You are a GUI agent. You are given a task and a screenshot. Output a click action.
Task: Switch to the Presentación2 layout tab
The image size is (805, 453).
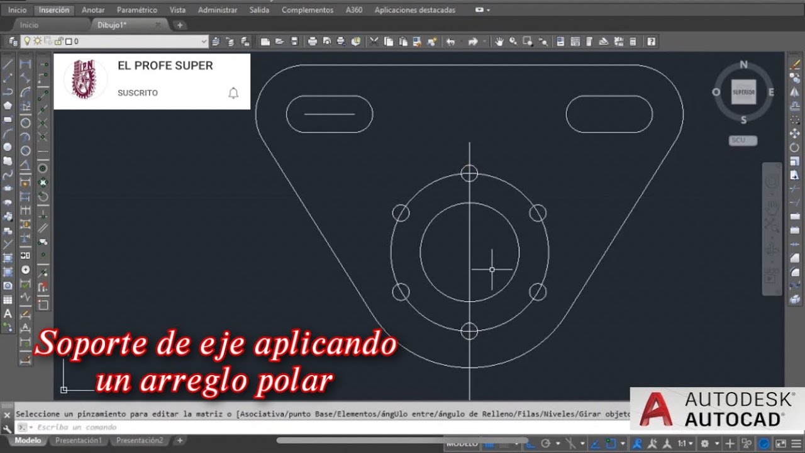tap(140, 440)
